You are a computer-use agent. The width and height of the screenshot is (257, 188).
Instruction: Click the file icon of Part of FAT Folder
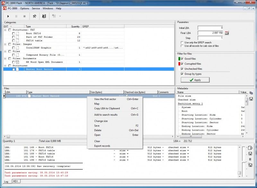[17, 37]
